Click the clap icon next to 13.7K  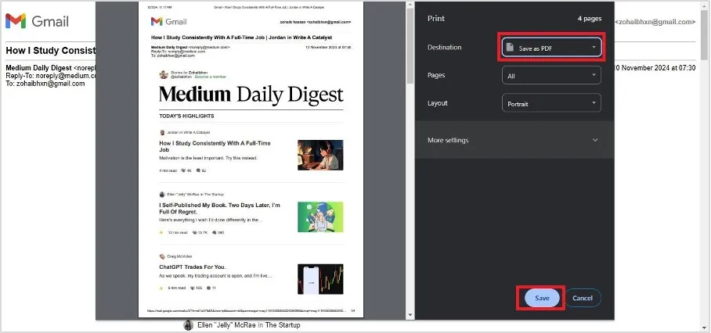click(194, 233)
